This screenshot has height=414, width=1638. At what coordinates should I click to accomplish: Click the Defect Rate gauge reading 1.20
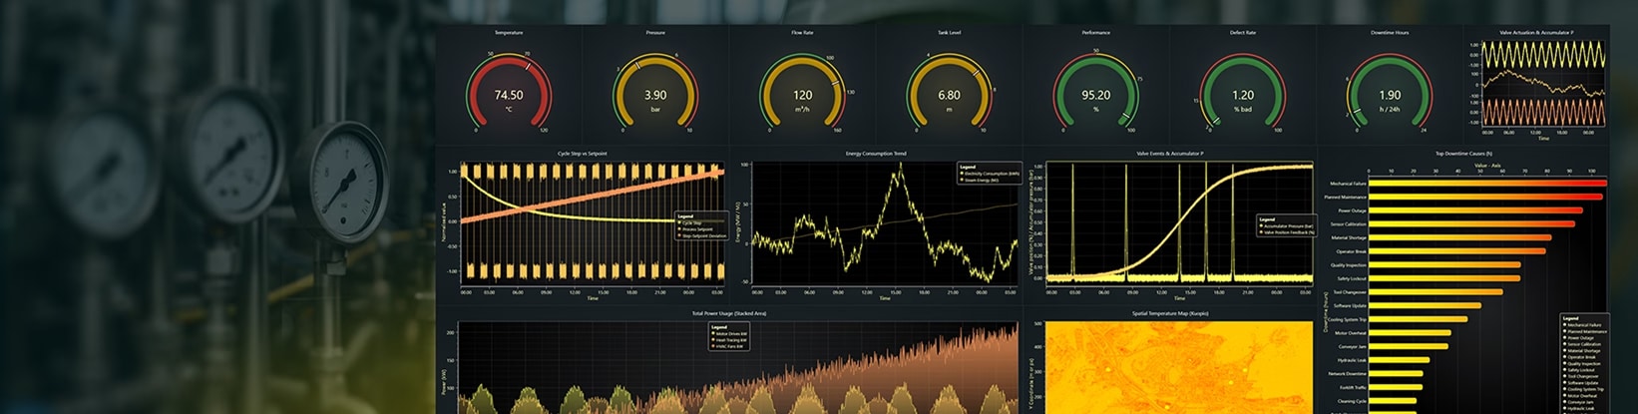[1243, 96]
